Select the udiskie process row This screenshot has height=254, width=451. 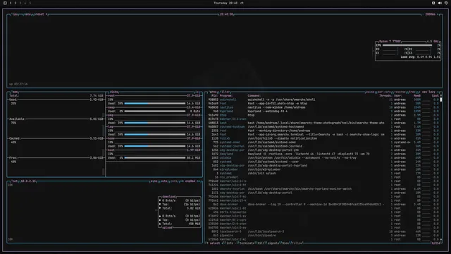pyautogui.click(x=323, y=158)
